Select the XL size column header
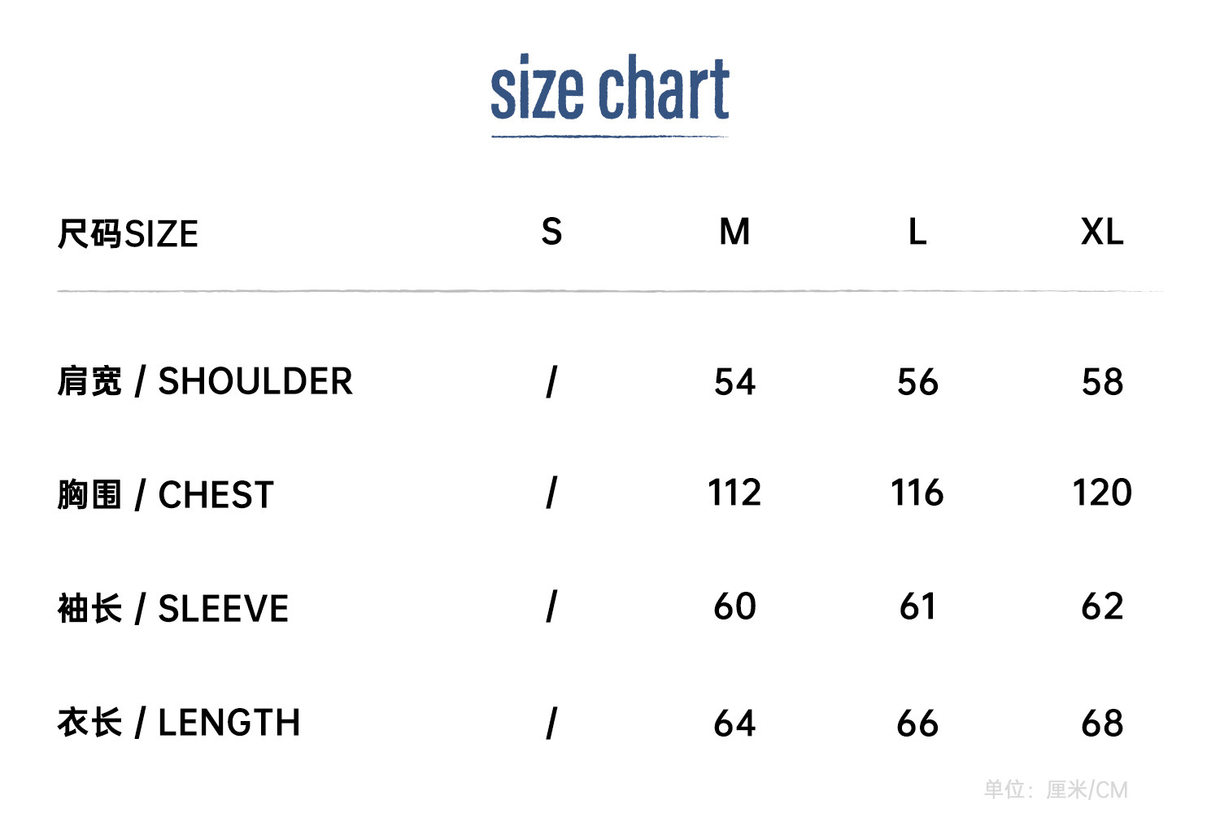Image resolution: width=1220 pixels, height=830 pixels. [1102, 232]
